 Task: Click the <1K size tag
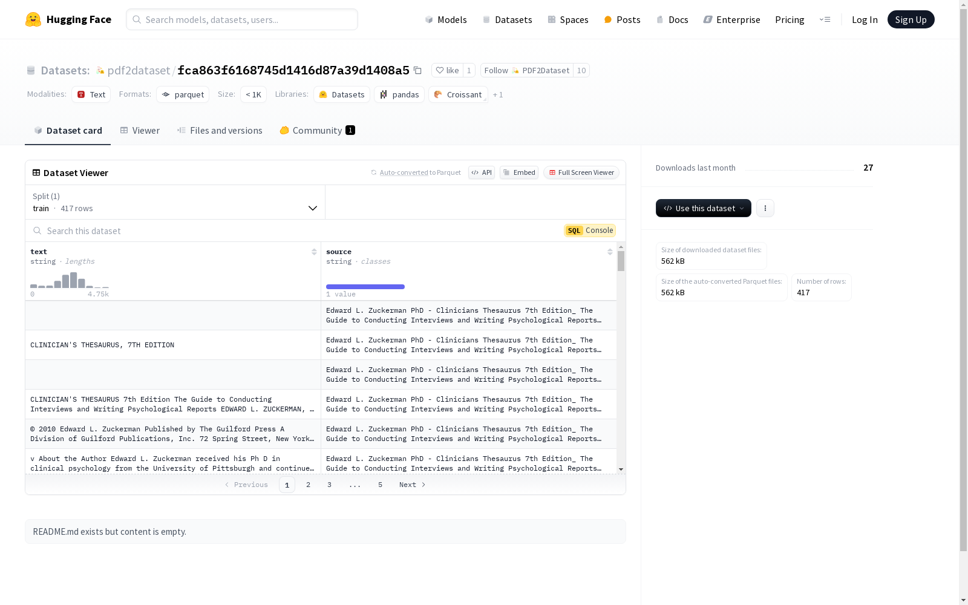point(253,94)
